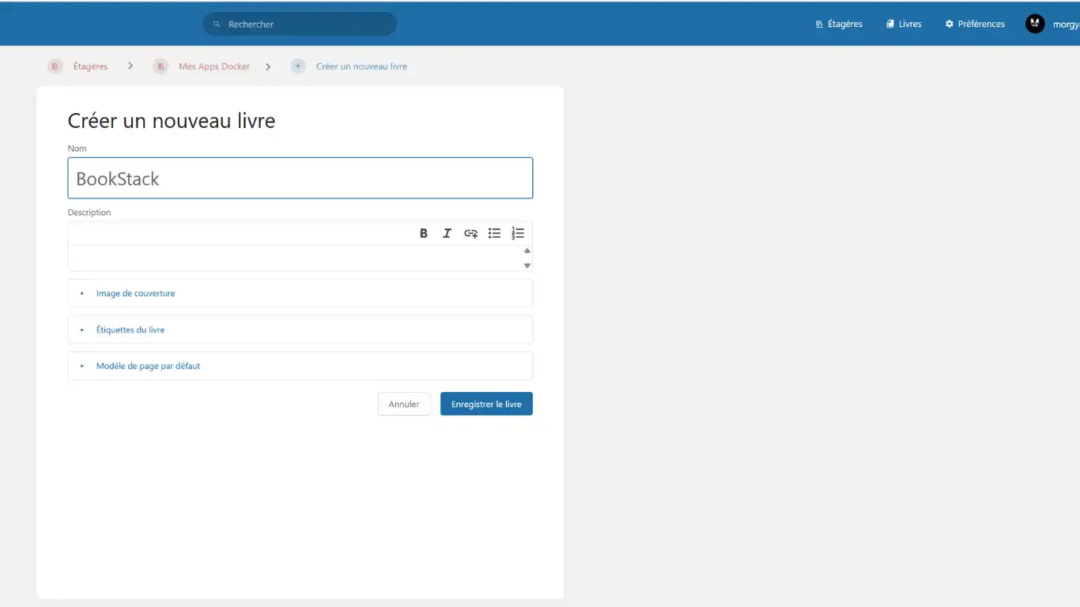Open Livres from the top navigation
1080x607 pixels.
[x=904, y=24]
